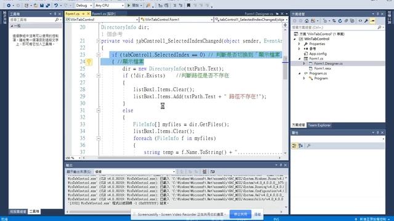Click the search magnifier icon in Toolbox search
This screenshot has width=394, height=221.
[x=57, y=20]
